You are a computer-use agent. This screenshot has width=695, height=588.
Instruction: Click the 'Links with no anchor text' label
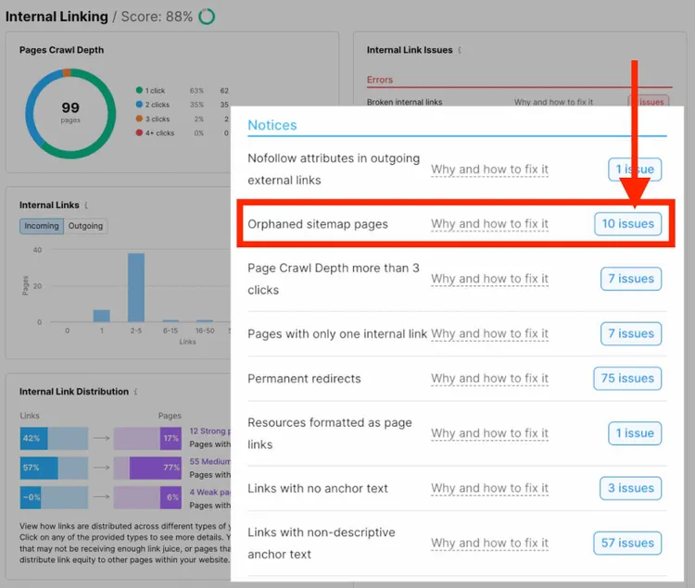[318, 488]
